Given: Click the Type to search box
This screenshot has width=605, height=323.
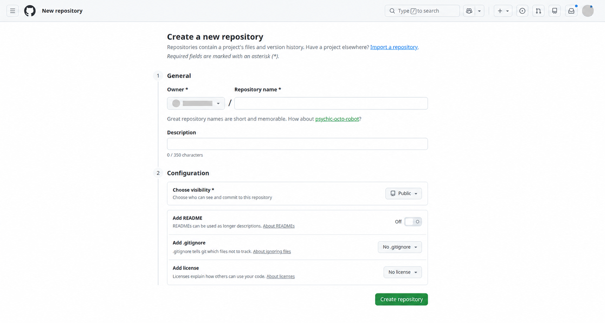Looking at the screenshot, I should coord(422,11).
